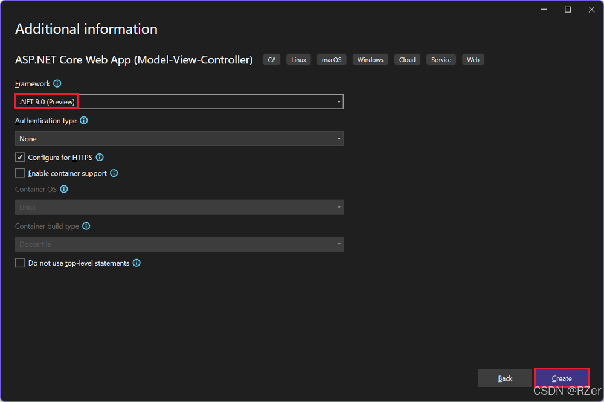Click the C# tag

tap(272, 60)
